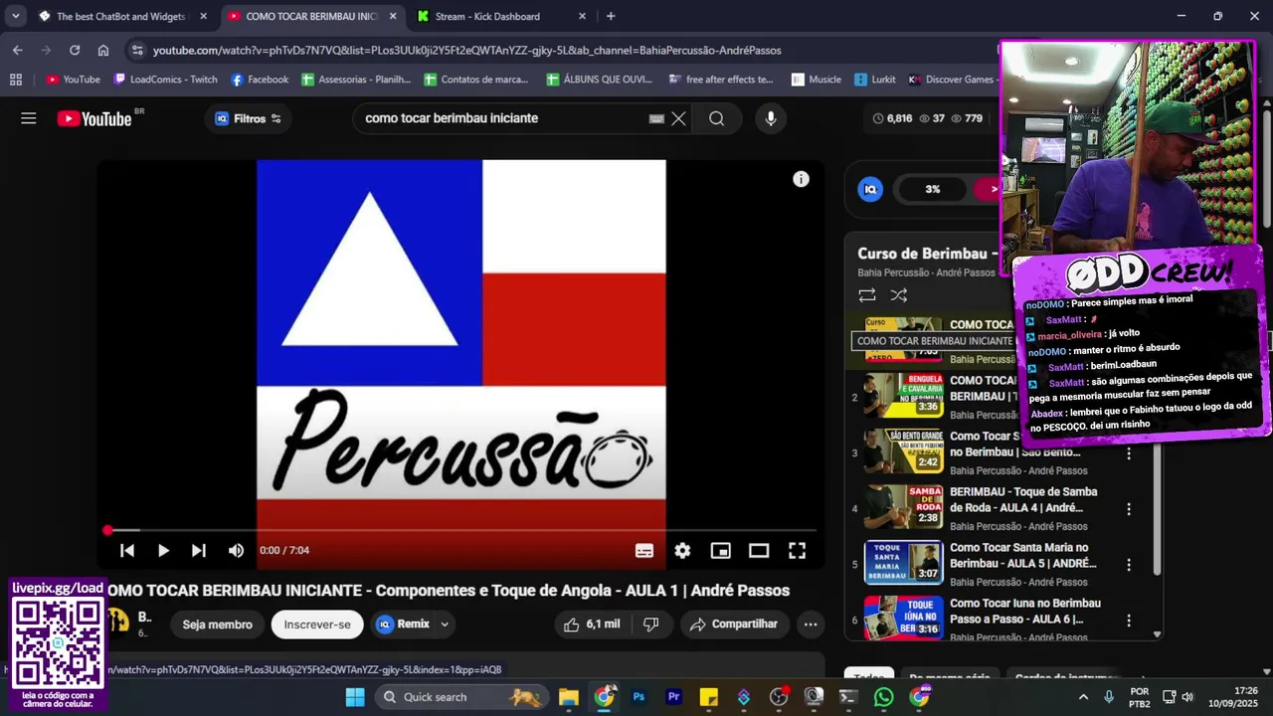
Task: Open the YouTube guide hamburger menu
Action: click(29, 118)
